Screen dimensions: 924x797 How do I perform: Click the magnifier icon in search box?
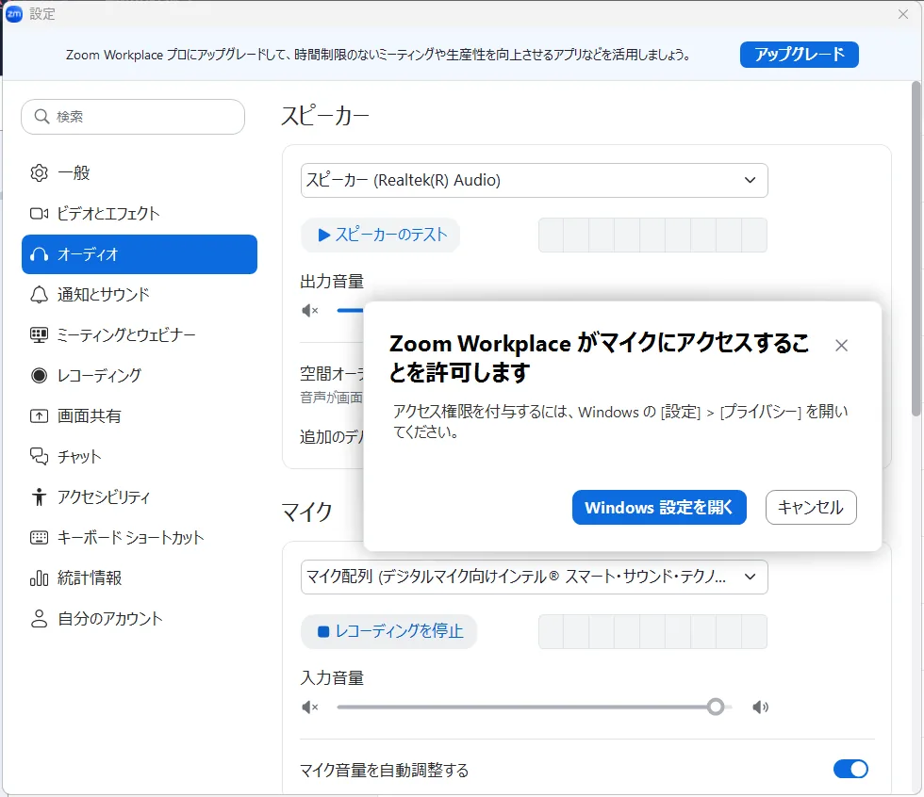pyautogui.click(x=41, y=117)
